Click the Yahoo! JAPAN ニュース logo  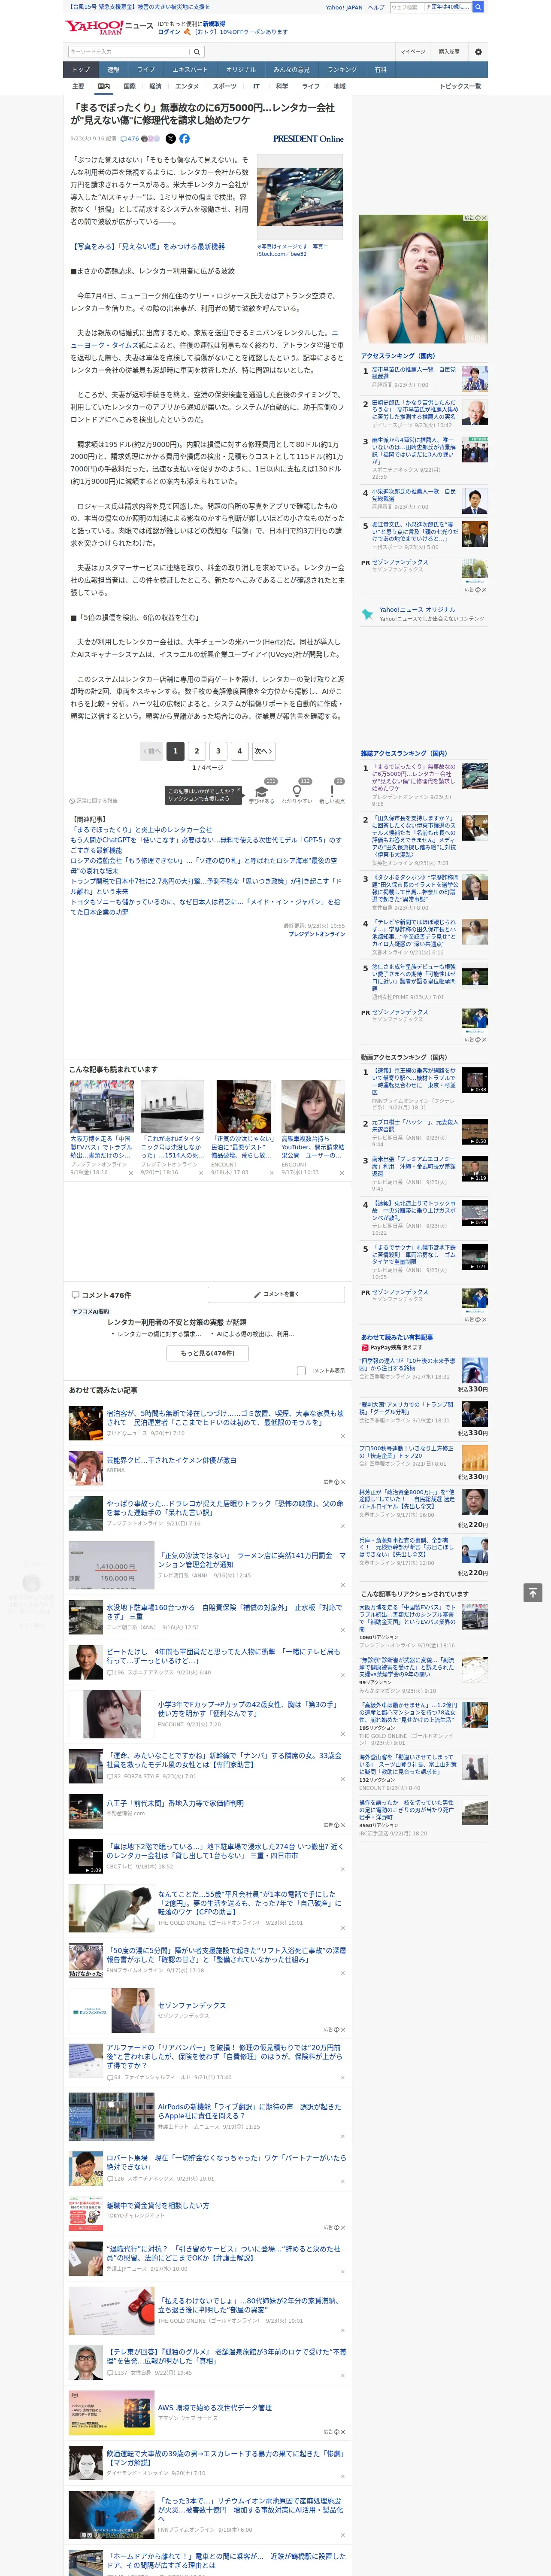pos(109,27)
